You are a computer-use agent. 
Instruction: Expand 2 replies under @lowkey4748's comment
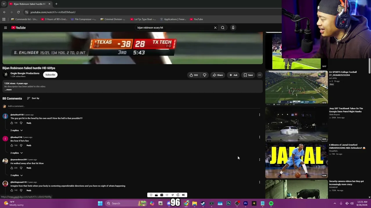pos(17,153)
